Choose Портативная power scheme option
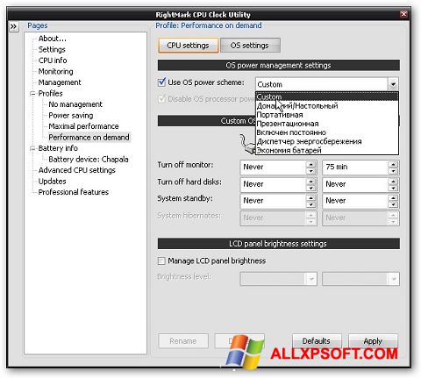The image size is (421, 378). [327, 115]
